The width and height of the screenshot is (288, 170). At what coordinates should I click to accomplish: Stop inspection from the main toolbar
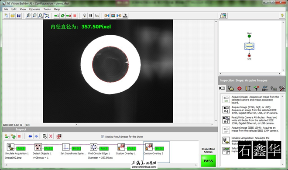[75, 16]
